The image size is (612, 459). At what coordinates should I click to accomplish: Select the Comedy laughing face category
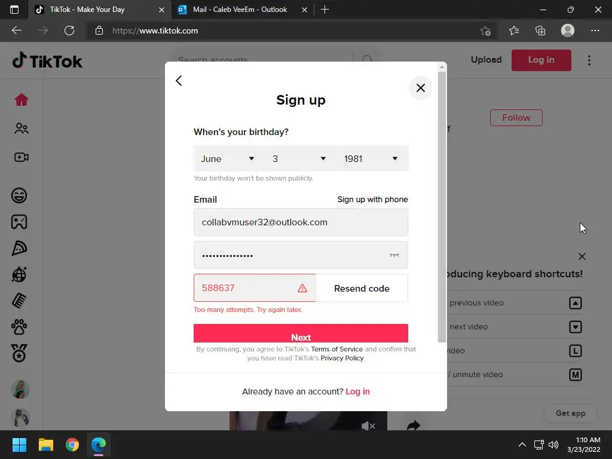point(19,195)
